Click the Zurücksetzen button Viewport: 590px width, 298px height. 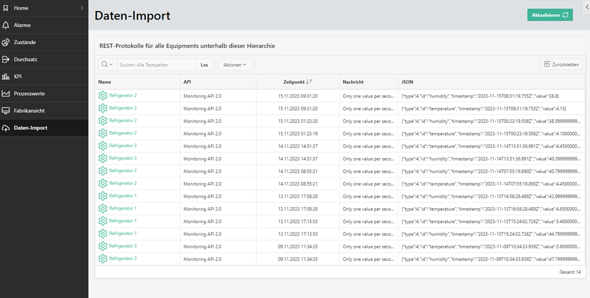coord(562,64)
